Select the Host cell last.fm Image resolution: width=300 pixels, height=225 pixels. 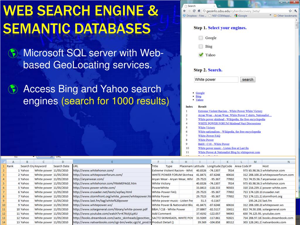point(279,201)
